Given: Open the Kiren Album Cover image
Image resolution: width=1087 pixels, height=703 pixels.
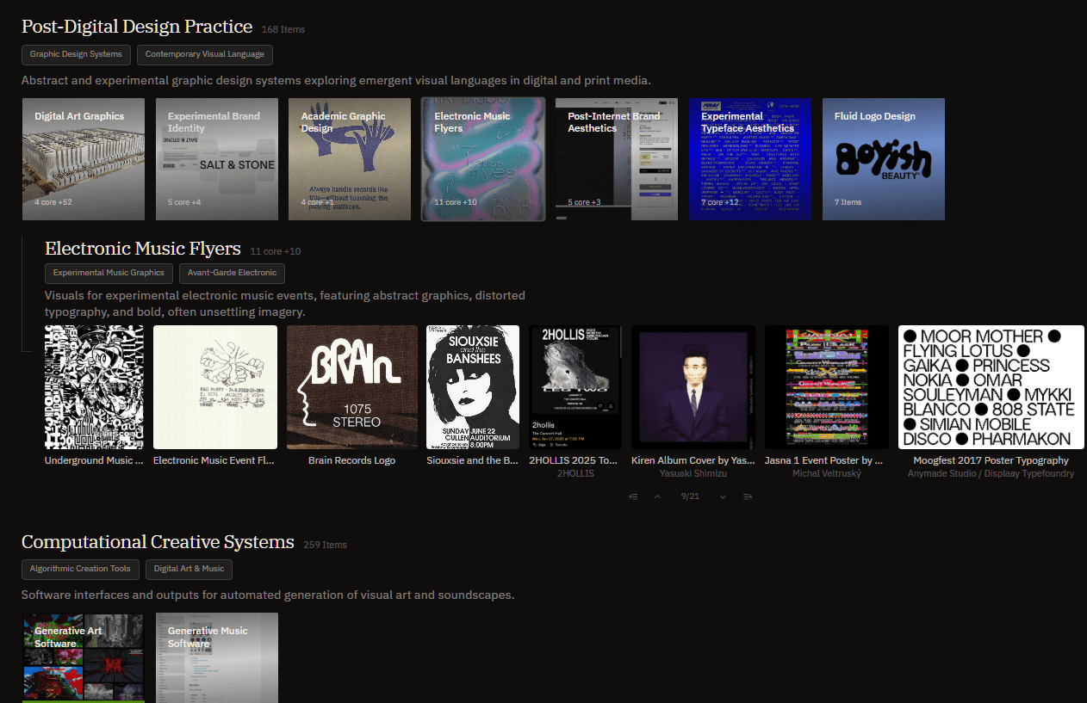Looking at the screenshot, I should click(x=693, y=387).
